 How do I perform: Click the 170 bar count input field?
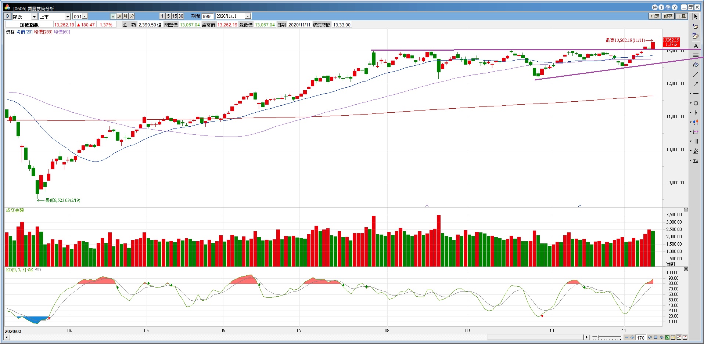(x=641, y=338)
